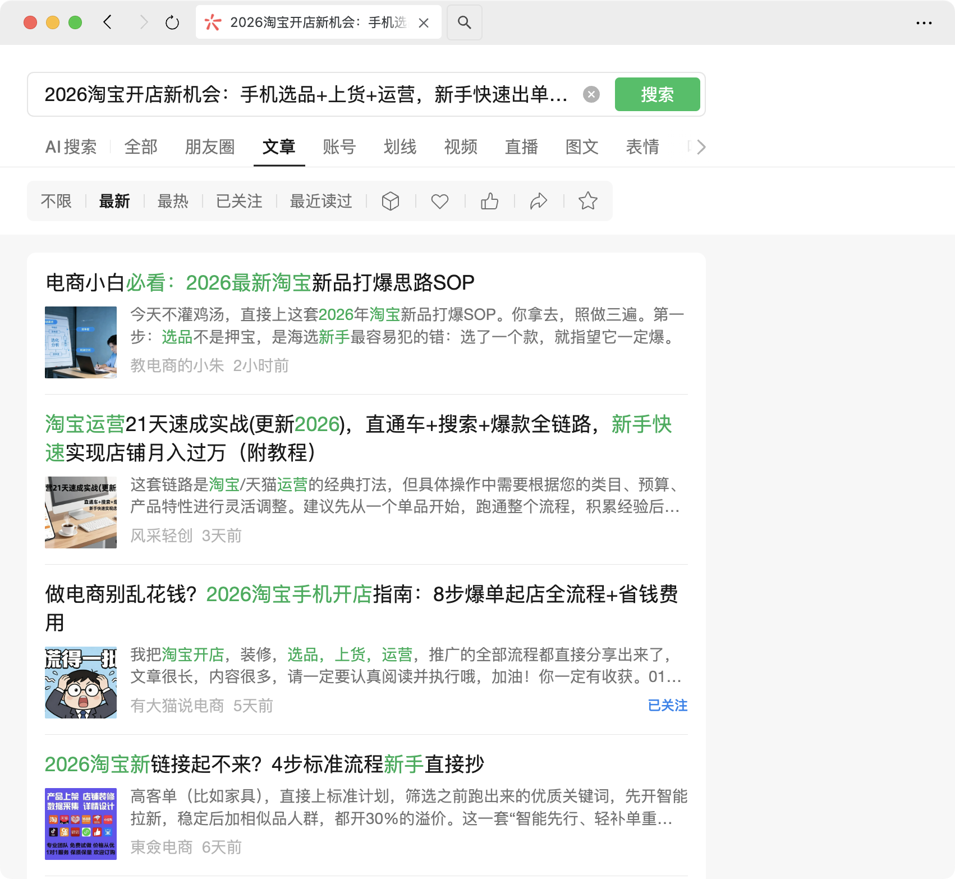This screenshot has height=879, width=955.
Task: Open author 风采轻创
Action: (162, 536)
